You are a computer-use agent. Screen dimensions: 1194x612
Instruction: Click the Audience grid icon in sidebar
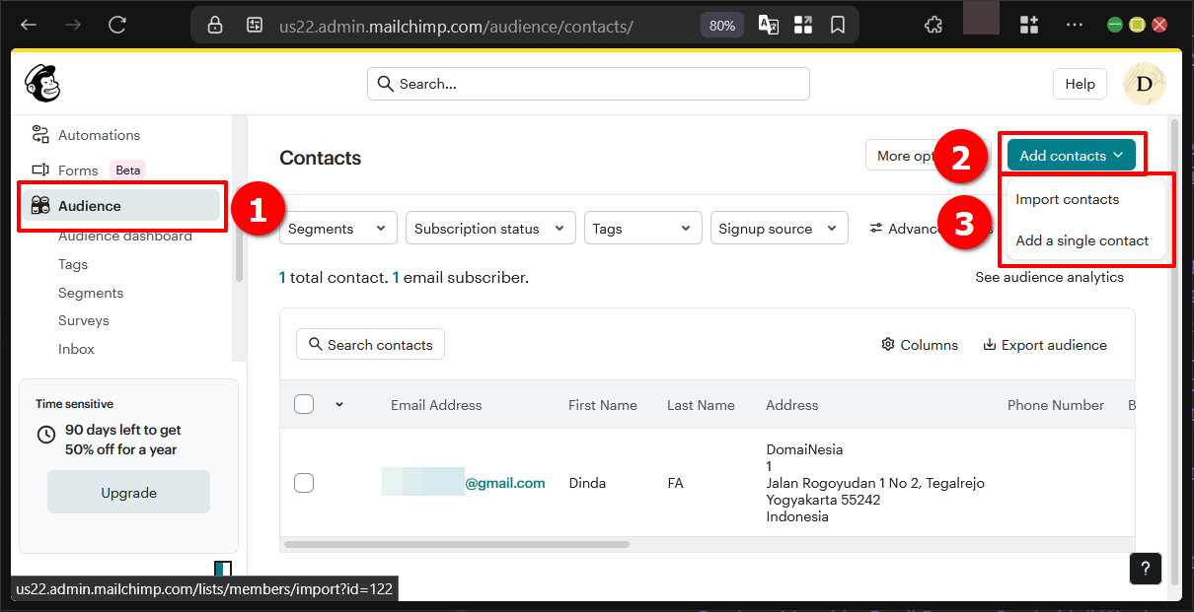tap(39, 205)
